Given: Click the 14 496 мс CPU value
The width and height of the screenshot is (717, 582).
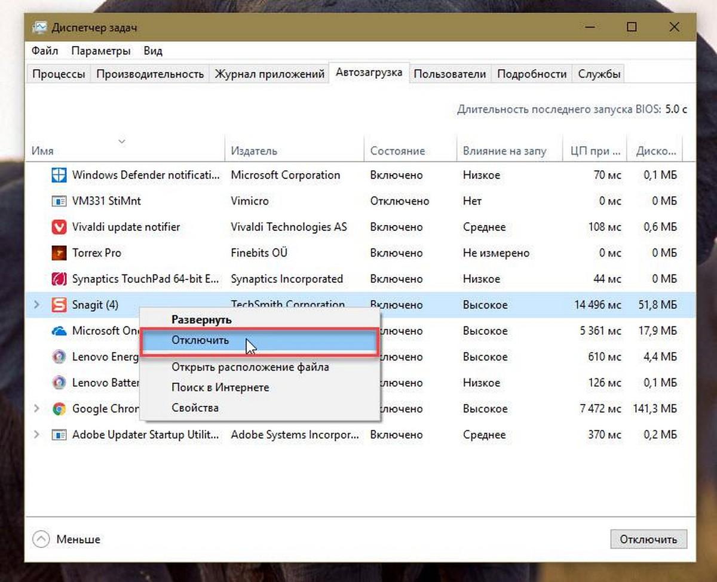Looking at the screenshot, I should point(597,305).
